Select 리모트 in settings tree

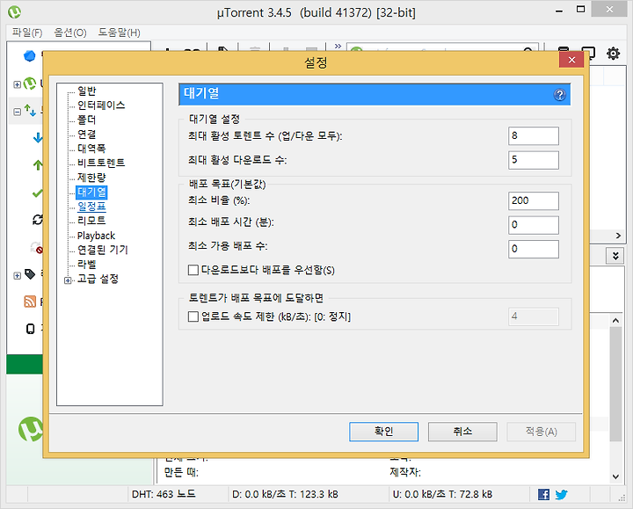coord(91,221)
